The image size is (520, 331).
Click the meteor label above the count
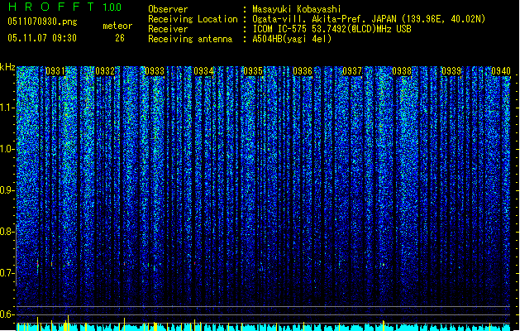coord(117,26)
